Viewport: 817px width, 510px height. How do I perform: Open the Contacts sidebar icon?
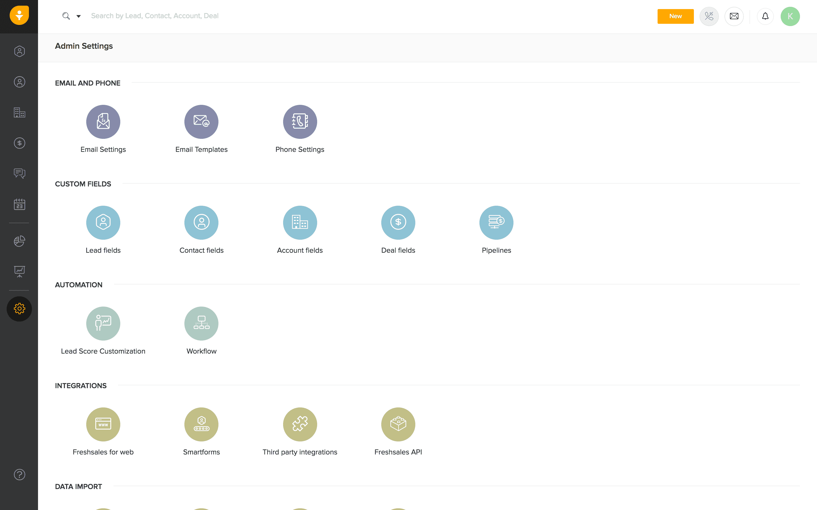pyautogui.click(x=19, y=82)
